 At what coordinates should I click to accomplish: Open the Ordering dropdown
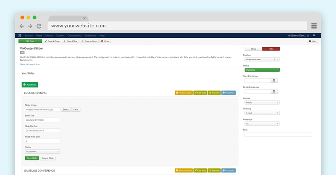pos(262,113)
